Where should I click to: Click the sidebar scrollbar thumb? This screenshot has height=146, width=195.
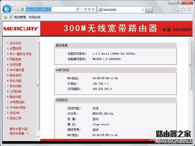click(x=38, y=85)
